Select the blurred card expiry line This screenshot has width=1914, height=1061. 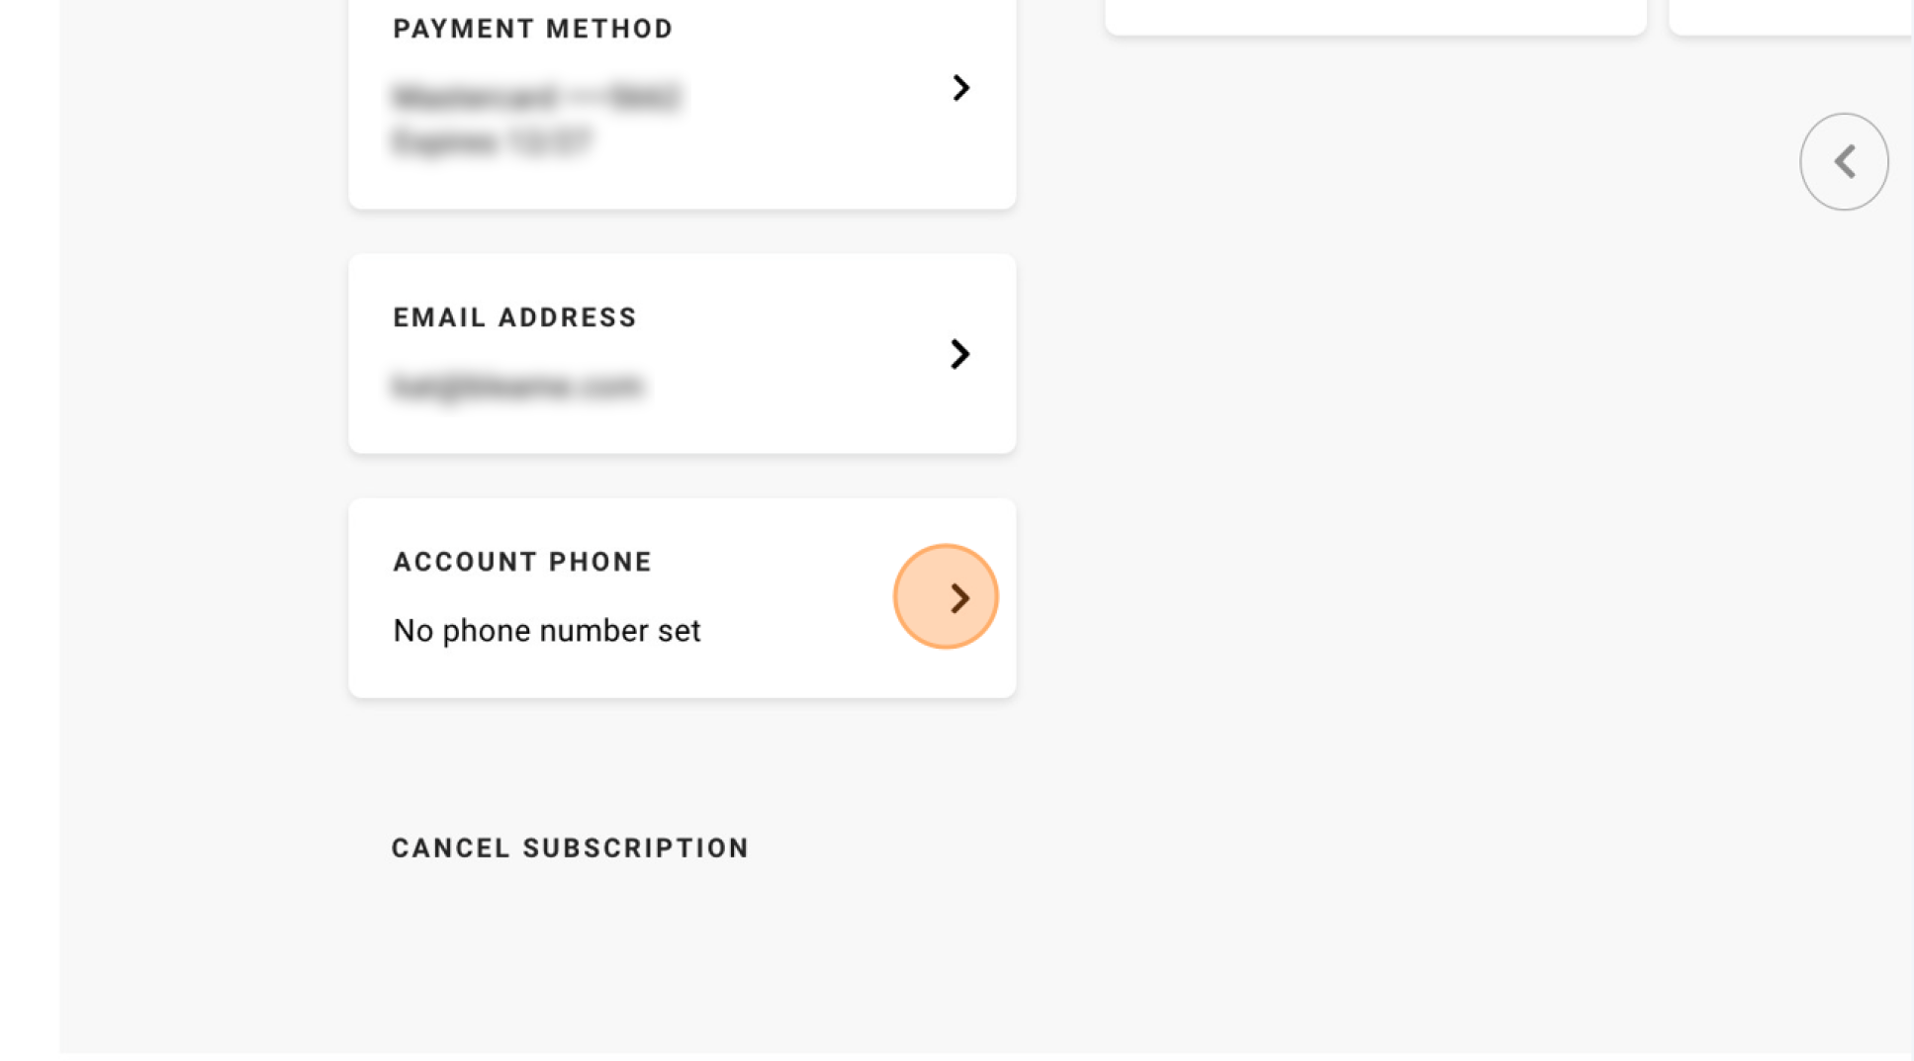pos(493,142)
